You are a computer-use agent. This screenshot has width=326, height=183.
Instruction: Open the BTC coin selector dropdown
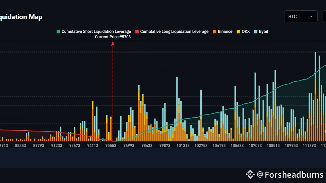click(x=301, y=16)
